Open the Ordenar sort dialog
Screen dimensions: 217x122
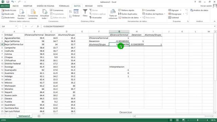[x=76, y=13]
